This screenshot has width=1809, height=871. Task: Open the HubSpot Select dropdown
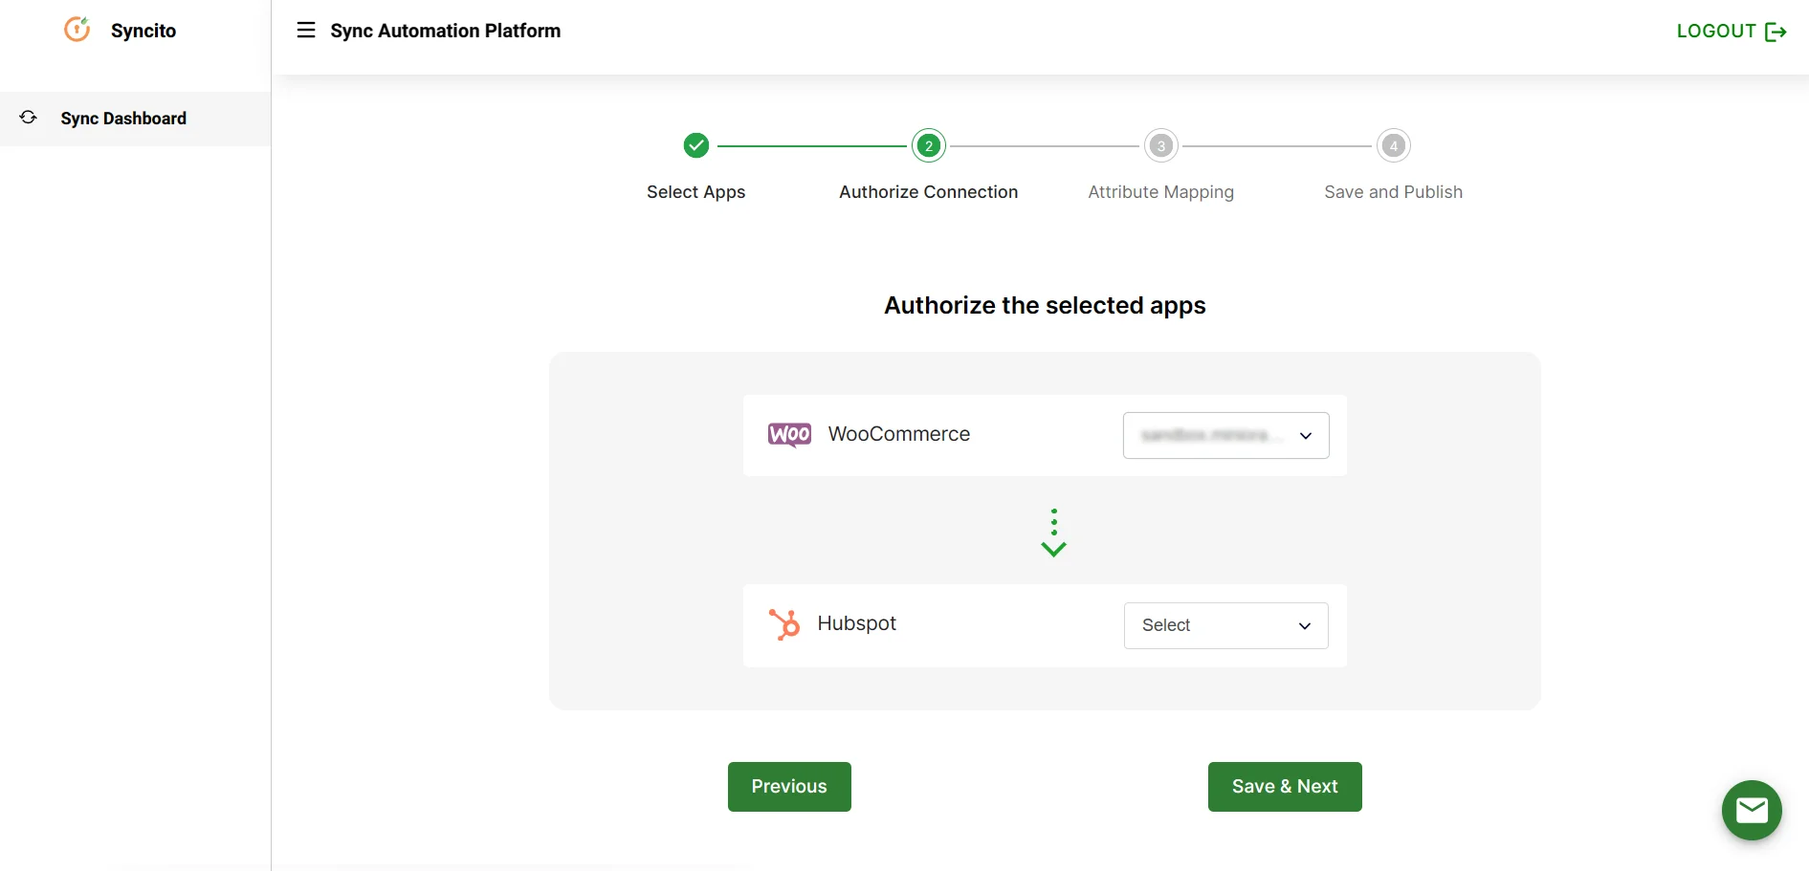(1225, 625)
